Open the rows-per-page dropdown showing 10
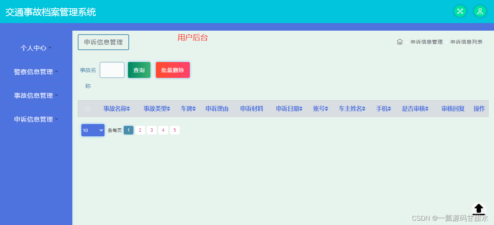Screen dimensions: 494x225 click(x=93, y=130)
